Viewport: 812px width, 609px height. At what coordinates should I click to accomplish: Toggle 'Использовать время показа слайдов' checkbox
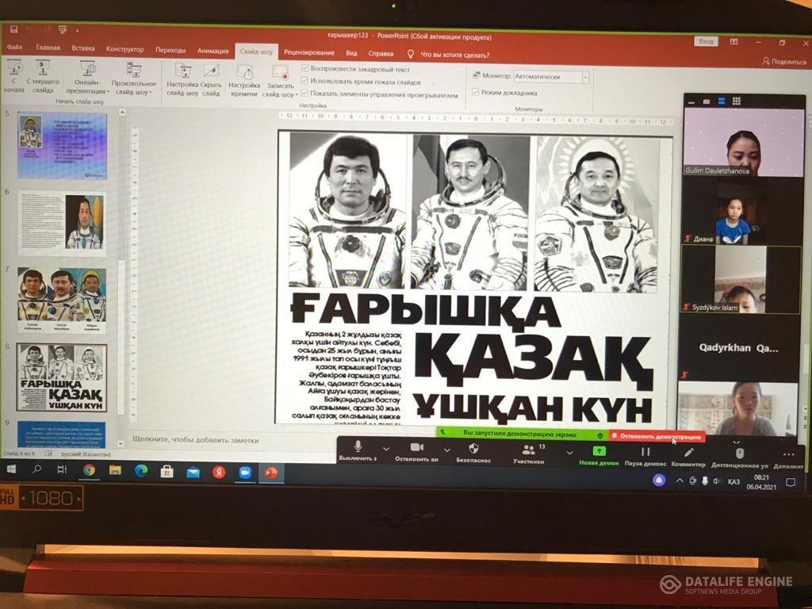[x=304, y=82]
